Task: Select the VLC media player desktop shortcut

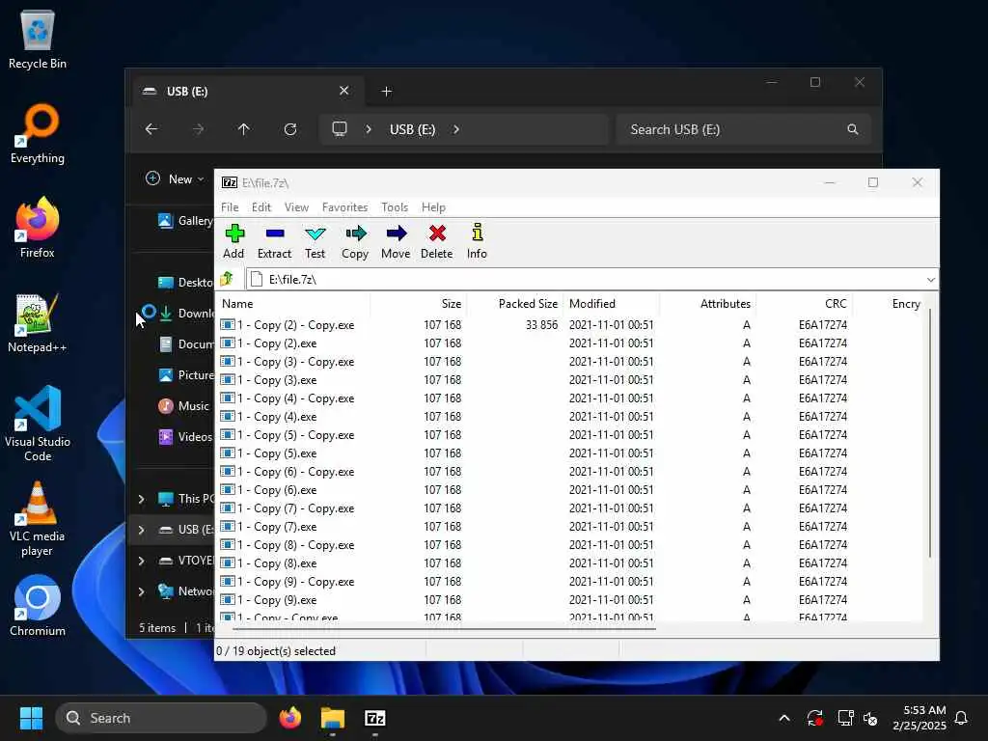Action: pyautogui.click(x=38, y=518)
